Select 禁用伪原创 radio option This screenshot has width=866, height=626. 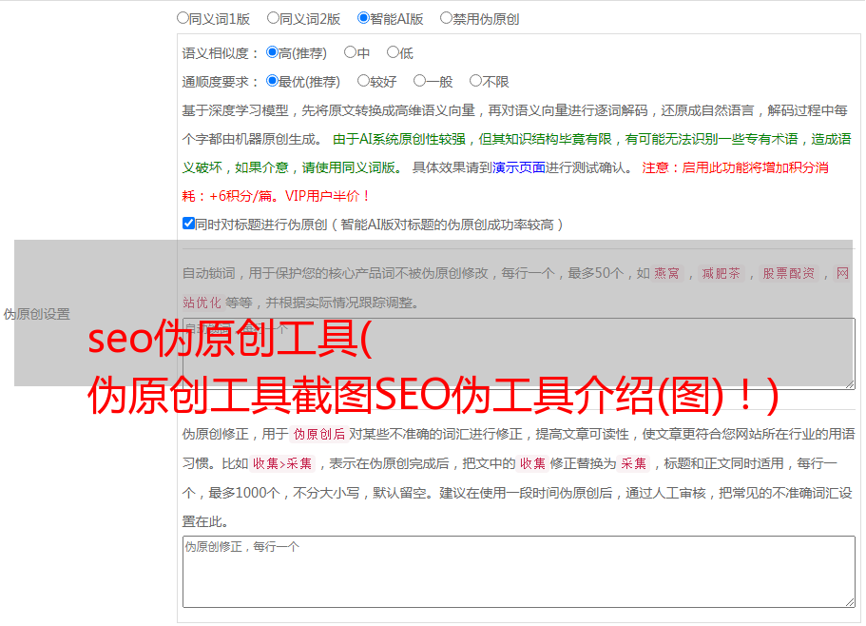446,18
